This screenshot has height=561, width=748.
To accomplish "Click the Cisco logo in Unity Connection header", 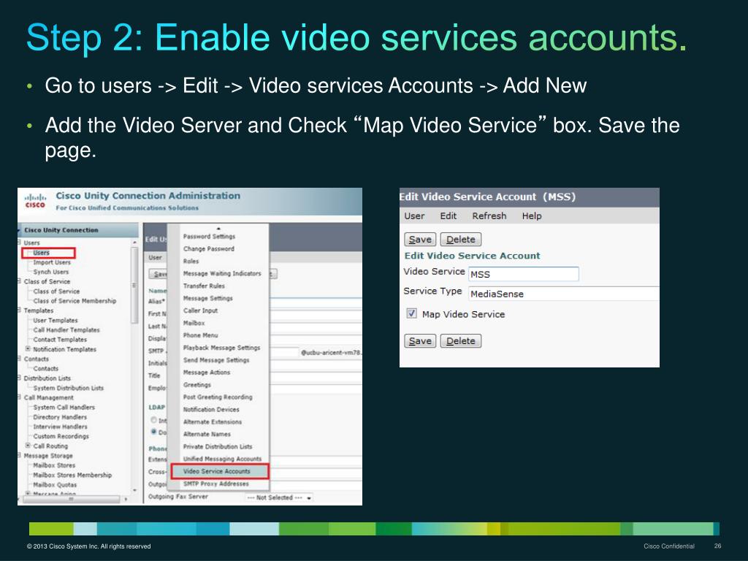I will click(35, 200).
